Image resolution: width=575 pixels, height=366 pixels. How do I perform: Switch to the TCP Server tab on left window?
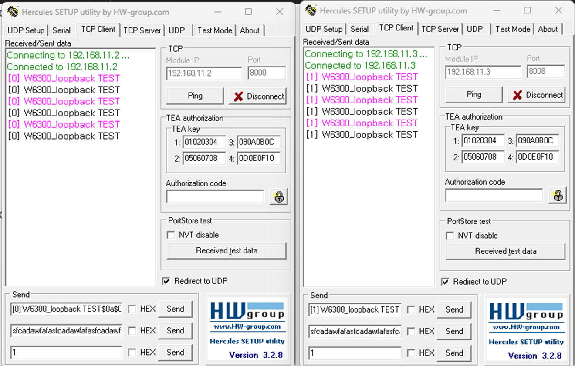click(x=142, y=30)
